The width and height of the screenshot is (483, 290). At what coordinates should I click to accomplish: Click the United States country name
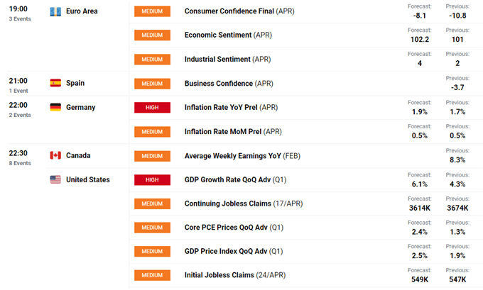[88, 179]
